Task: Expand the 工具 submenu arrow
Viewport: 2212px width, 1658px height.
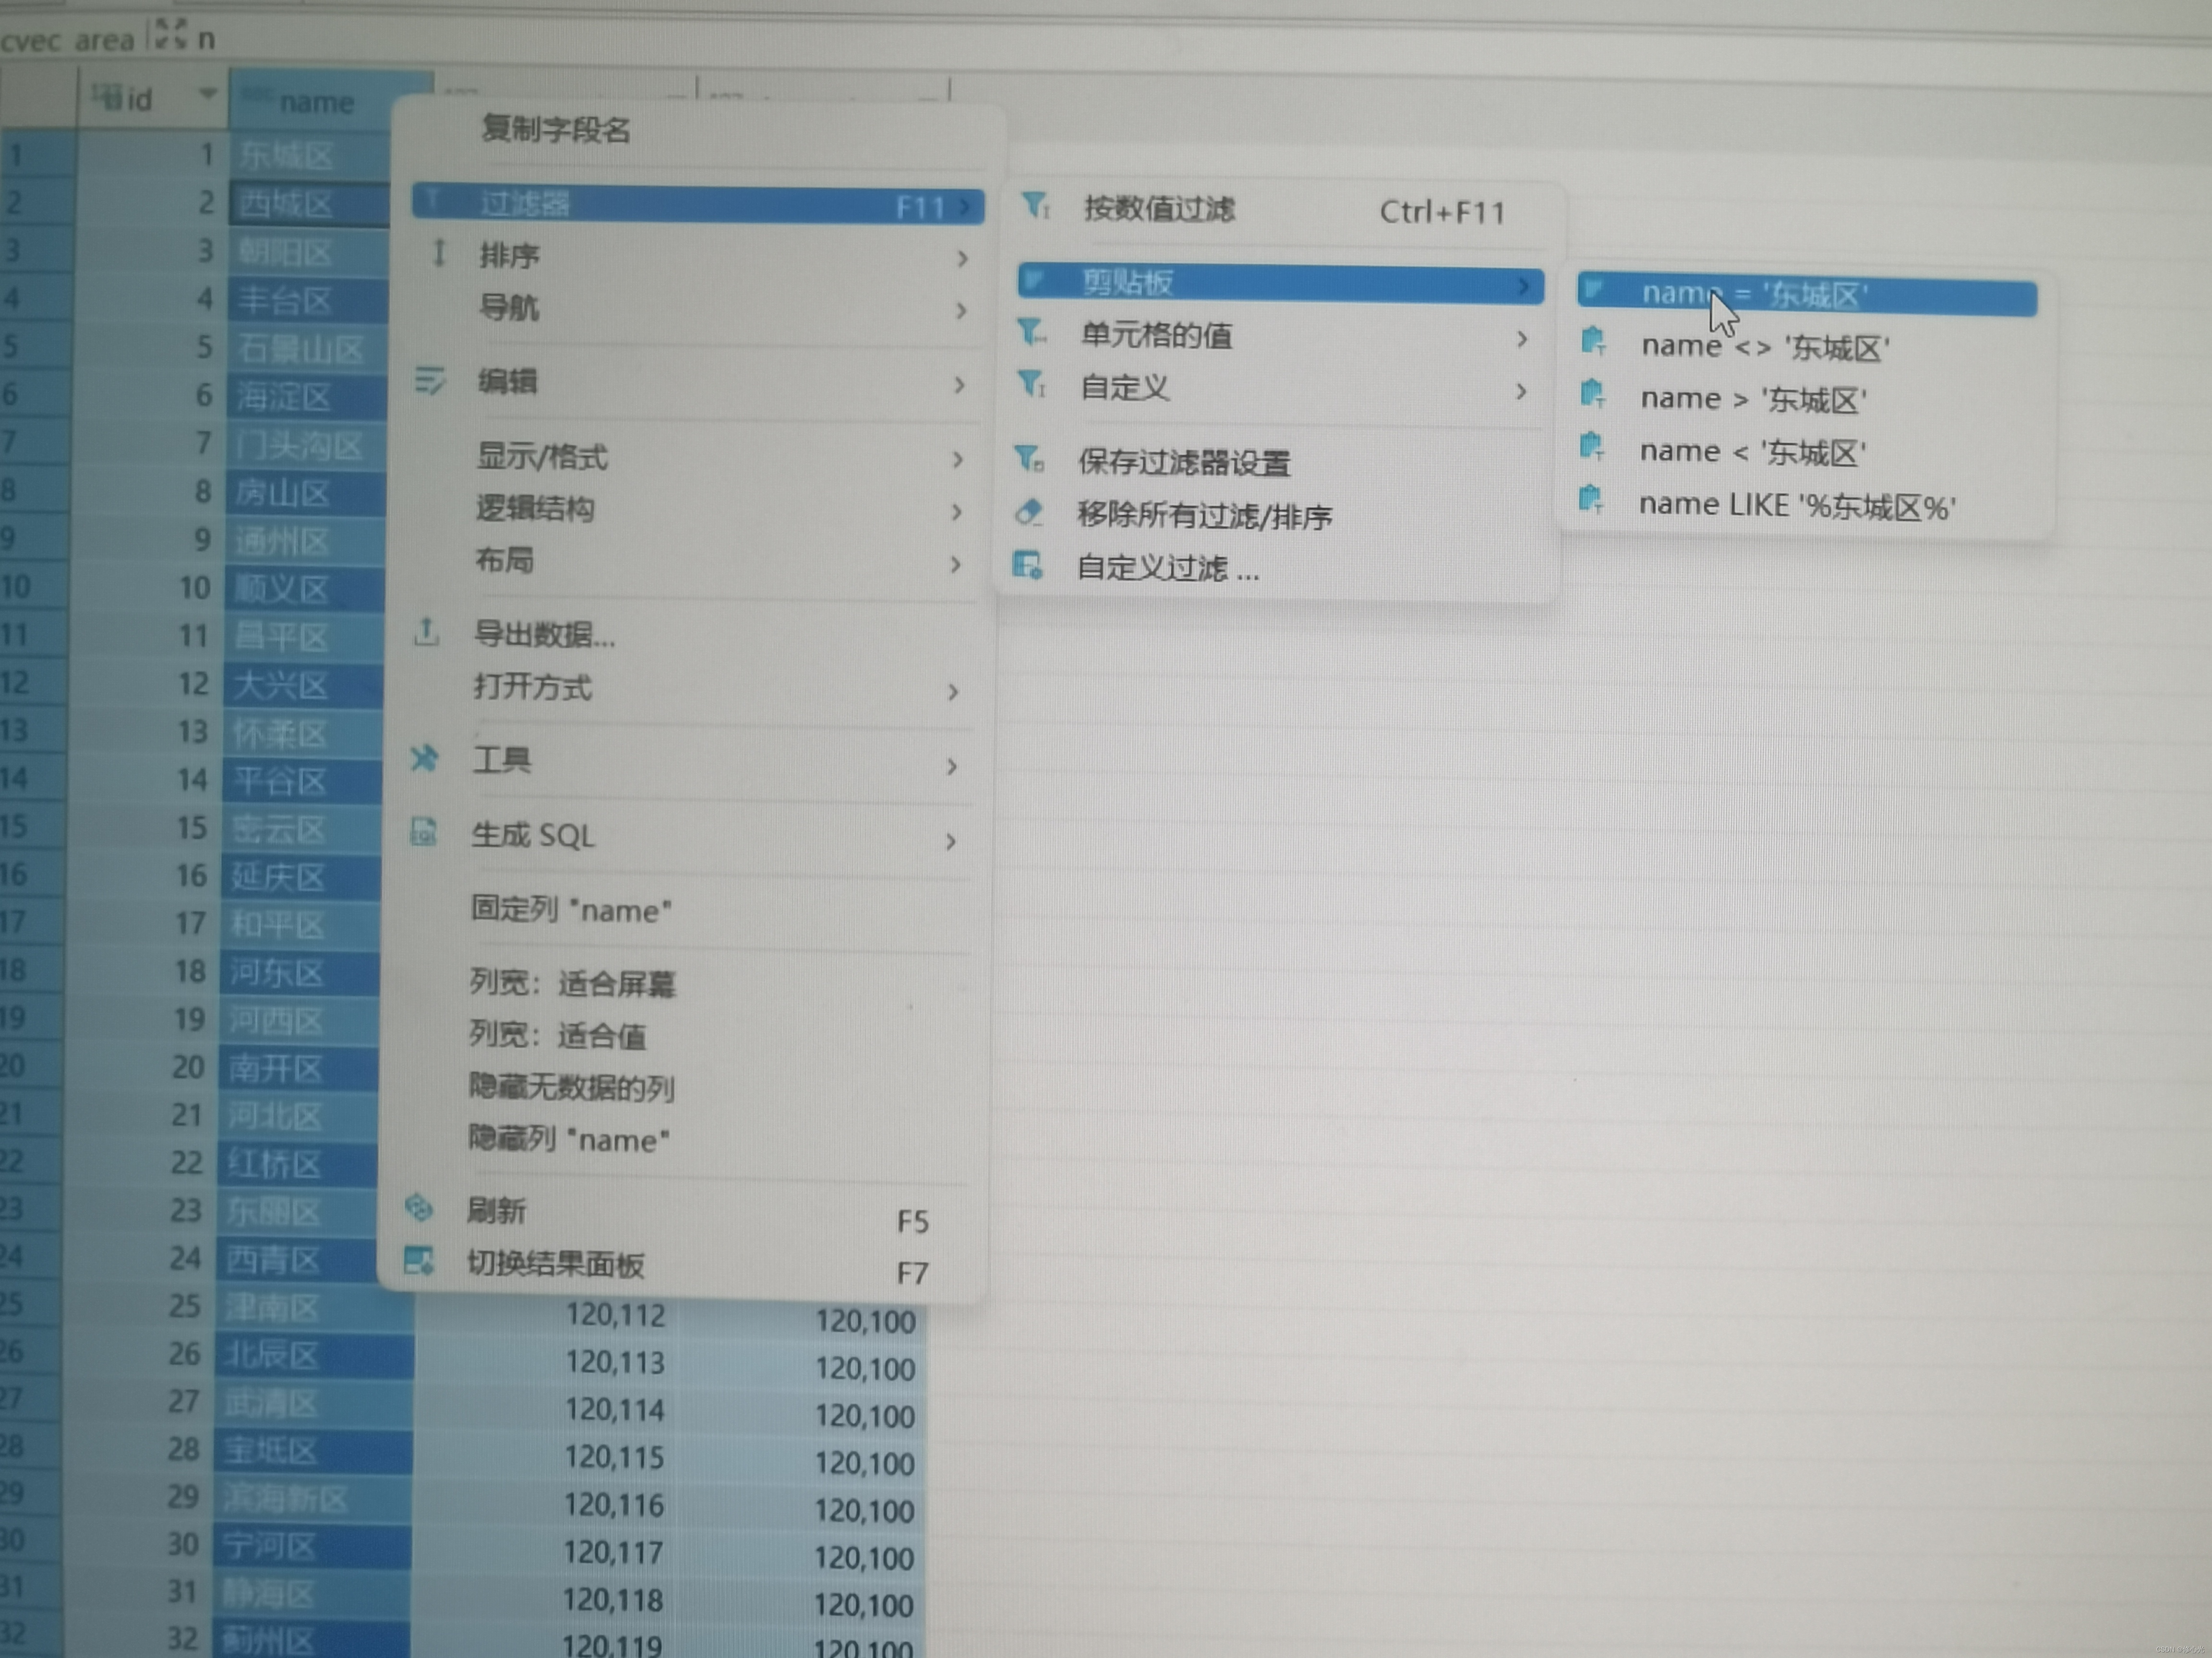Action: point(951,767)
